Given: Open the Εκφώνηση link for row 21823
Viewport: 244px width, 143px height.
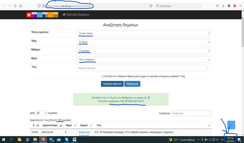Looking at the screenshot, I should pyautogui.click(x=84, y=132).
